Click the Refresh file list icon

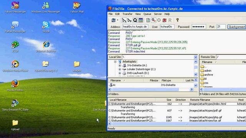(x=148, y=20)
